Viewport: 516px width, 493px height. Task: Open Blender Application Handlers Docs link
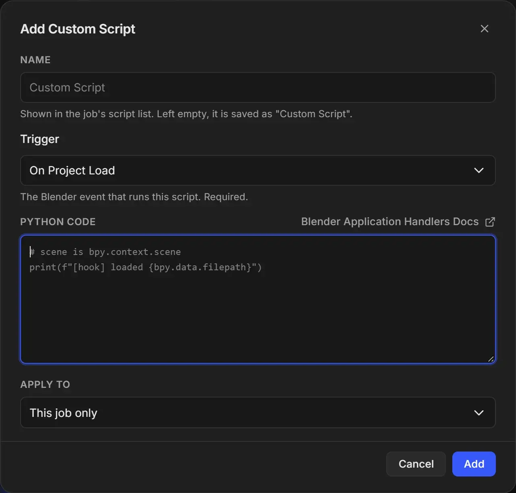pyautogui.click(x=390, y=222)
